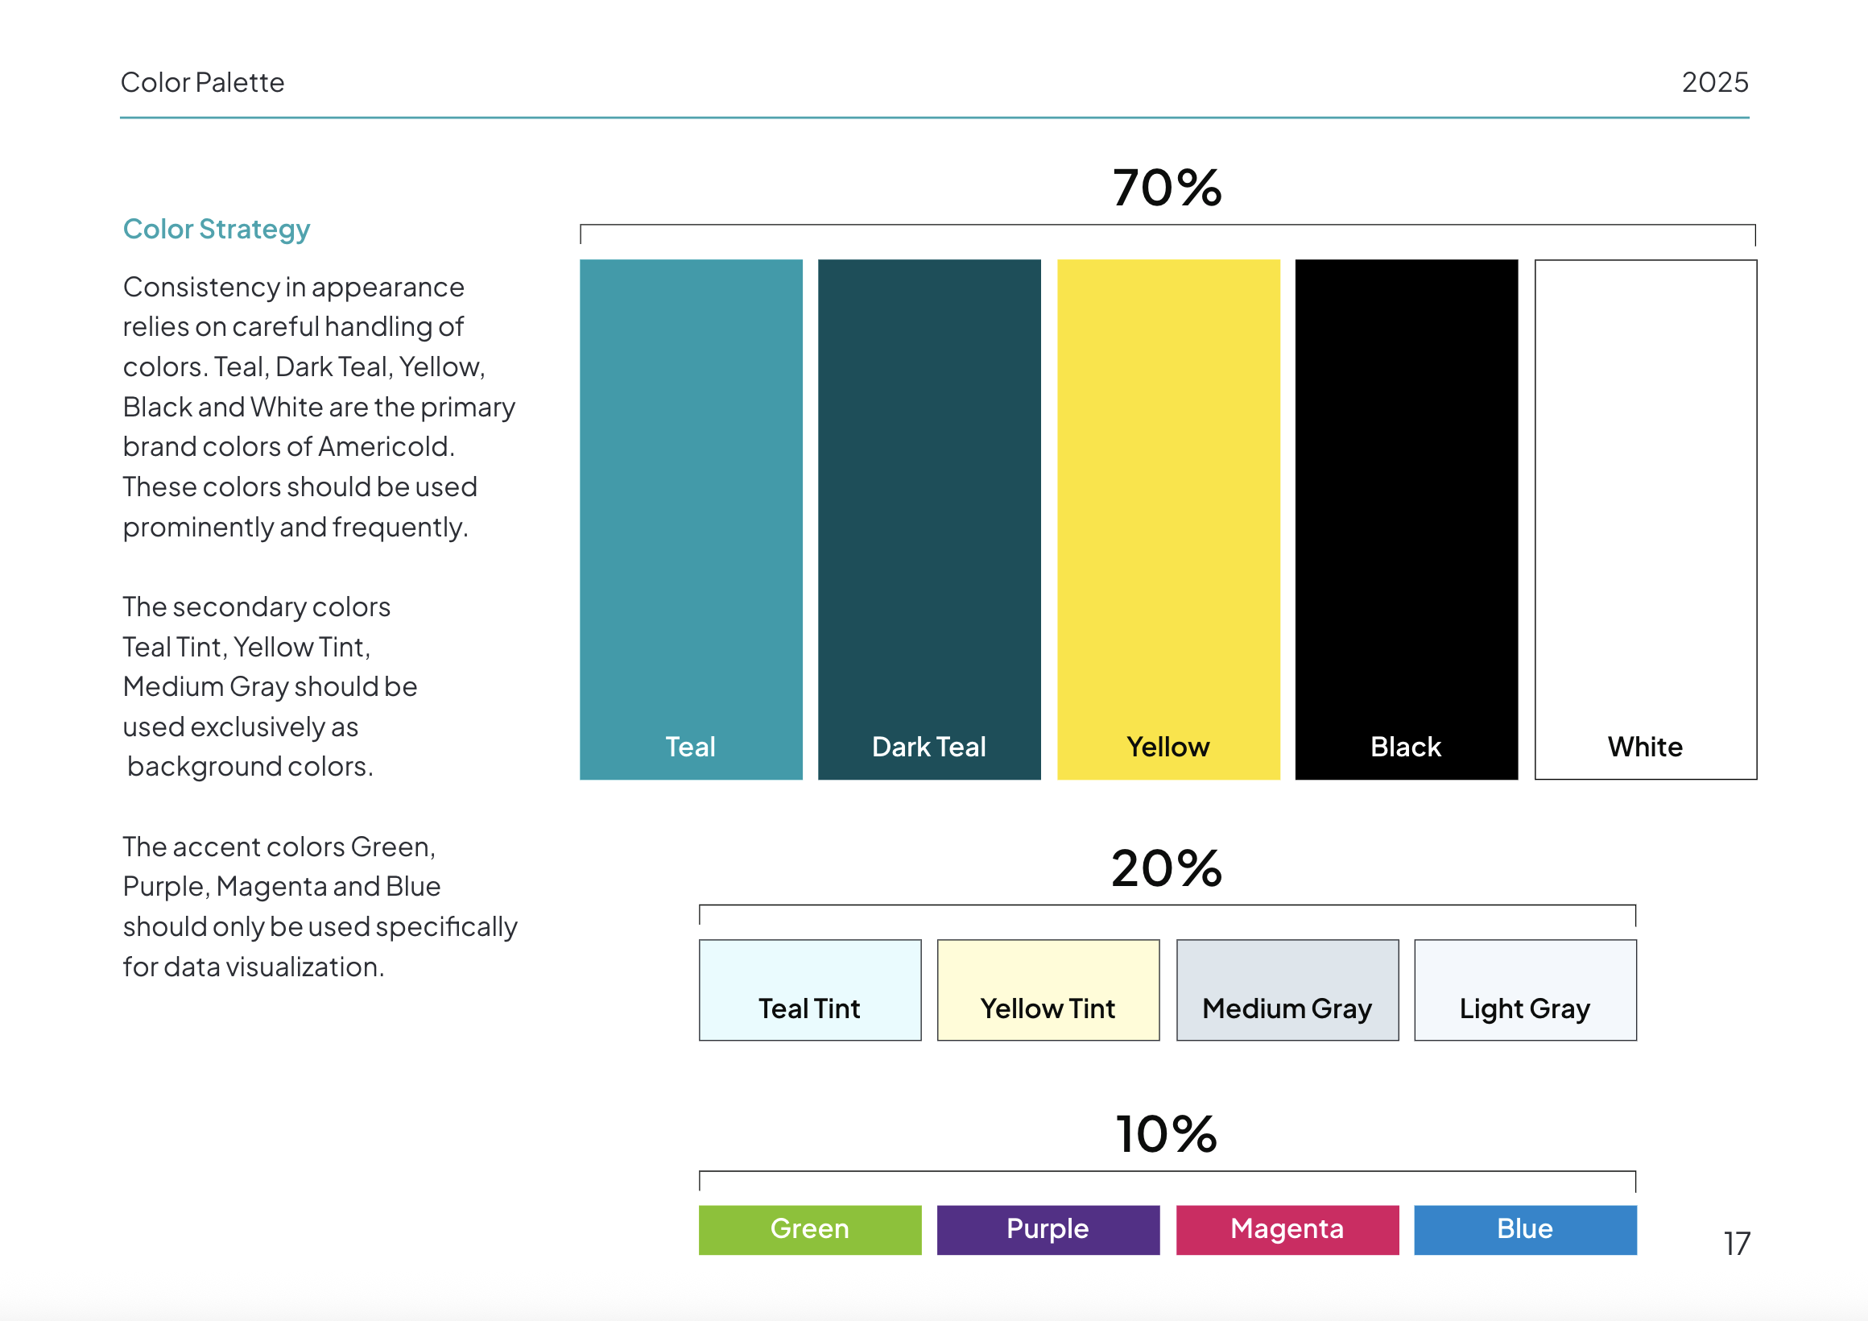This screenshot has height=1321, width=1868.
Task: Pick the Magenta accent color bar
Action: tap(1288, 1230)
